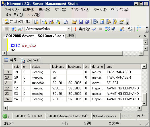This screenshot has width=150, height=127.
Task: Expand the standard toolbar options chevron
Action: (x=127, y=23)
